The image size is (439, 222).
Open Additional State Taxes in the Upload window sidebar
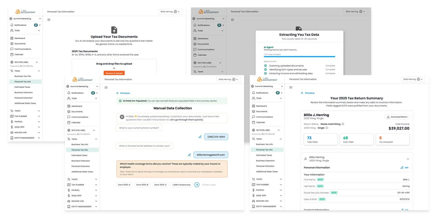(x=25, y=103)
